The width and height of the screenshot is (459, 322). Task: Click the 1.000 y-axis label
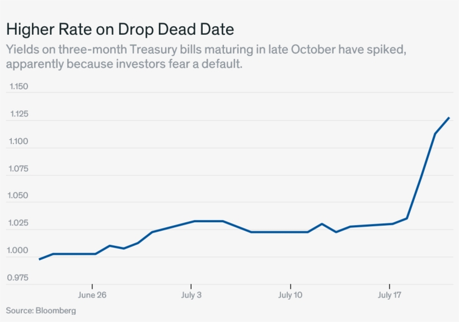[x=18, y=250]
